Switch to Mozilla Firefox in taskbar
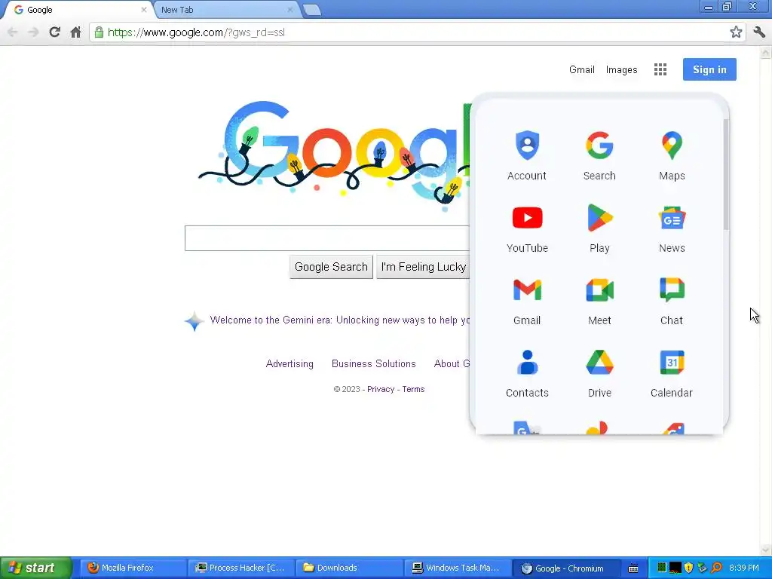The width and height of the screenshot is (772, 579). pyautogui.click(x=133, y=568)
